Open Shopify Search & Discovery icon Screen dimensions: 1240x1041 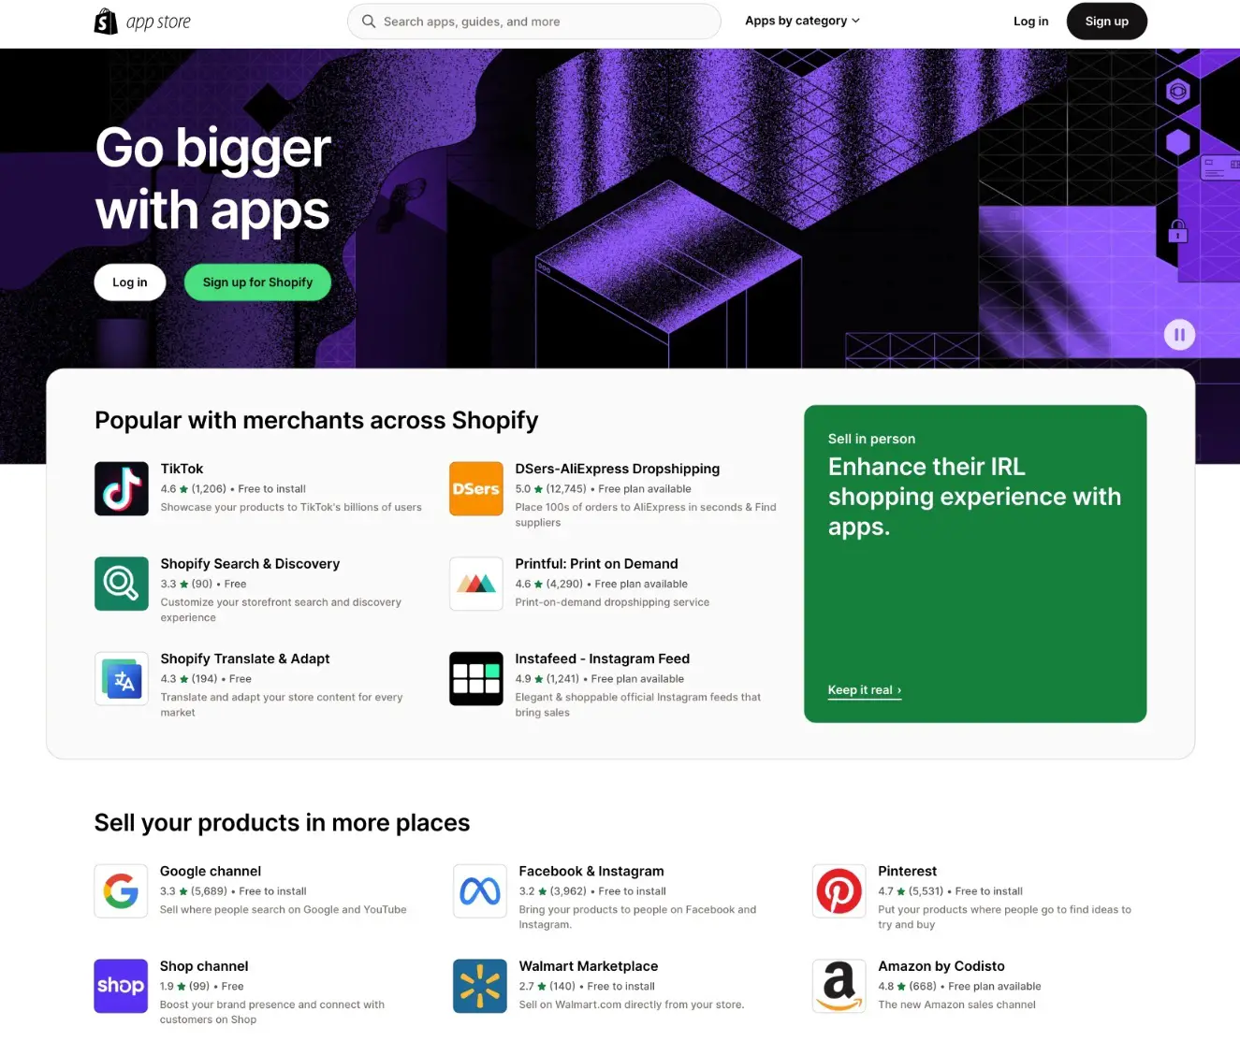pyautogui.click(x=122, y=584)
